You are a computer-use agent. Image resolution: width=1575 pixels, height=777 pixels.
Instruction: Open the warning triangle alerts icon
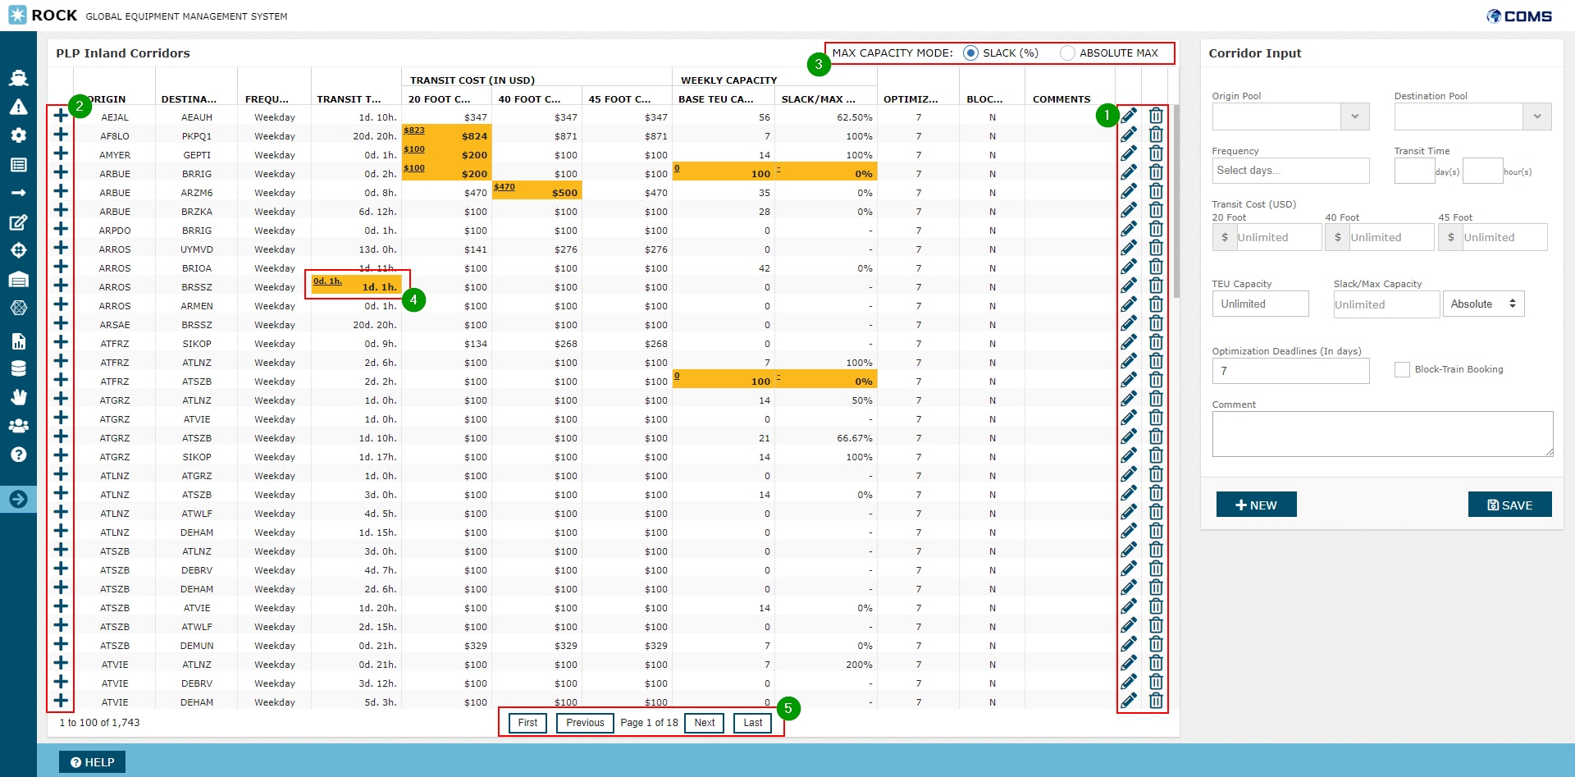tap(18, 107)
